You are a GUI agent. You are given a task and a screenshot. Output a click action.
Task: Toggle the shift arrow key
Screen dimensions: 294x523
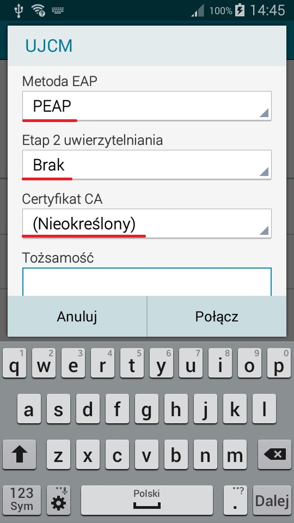click(19, 454)
